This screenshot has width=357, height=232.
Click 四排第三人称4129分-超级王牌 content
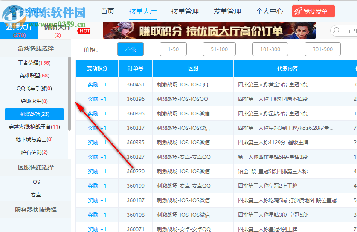pos(273,143)
